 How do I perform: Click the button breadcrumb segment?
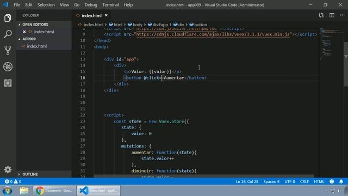click(x=198, y=24)
